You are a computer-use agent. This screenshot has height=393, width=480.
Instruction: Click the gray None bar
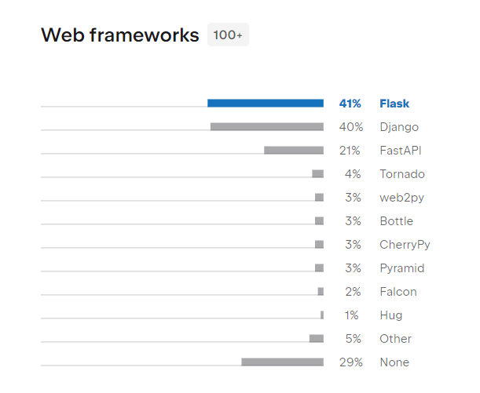click(x=283, y=362)
